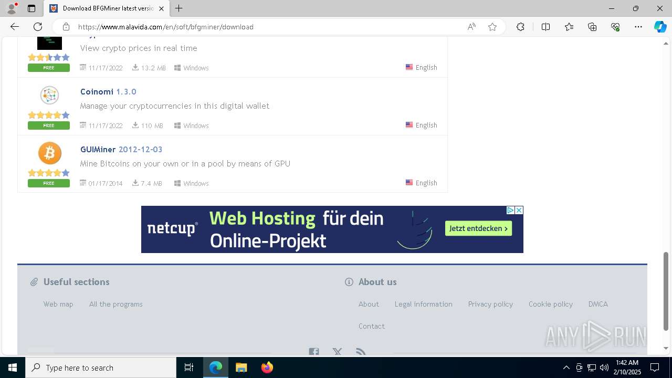
Task: Click GUIMiner FREE badge
Action: click(x=49, y=183)
